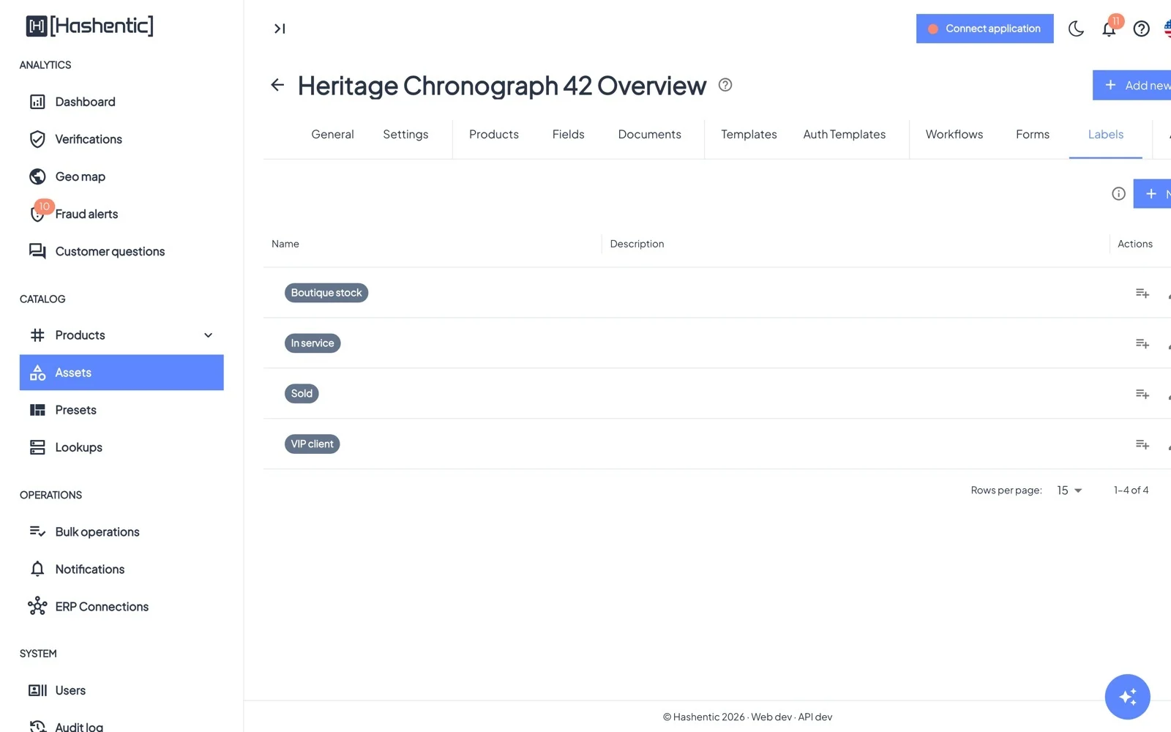Click the Connect application button
Viewport: 1171px width, 732px height.
(x=984, y=29)
